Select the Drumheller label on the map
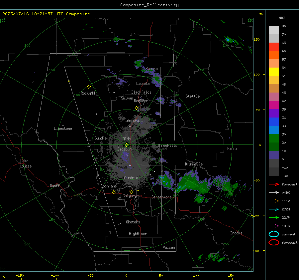 (x=195, y=164)
